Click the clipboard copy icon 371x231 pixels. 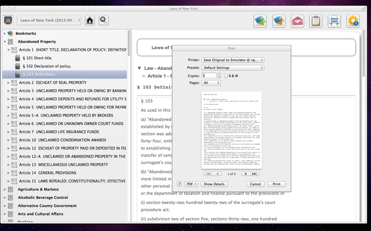click(x=316, y=21)
